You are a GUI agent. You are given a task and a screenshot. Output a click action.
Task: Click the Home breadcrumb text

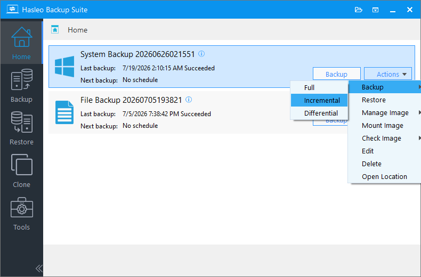coord(77,30)
